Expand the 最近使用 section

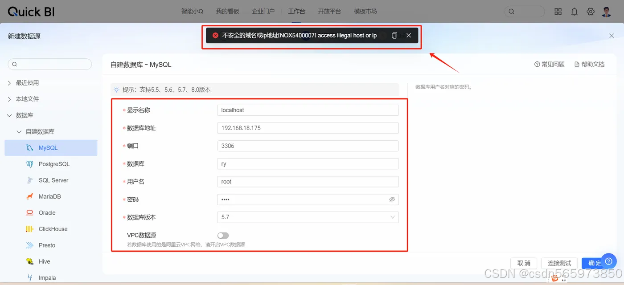coord(9,83)
